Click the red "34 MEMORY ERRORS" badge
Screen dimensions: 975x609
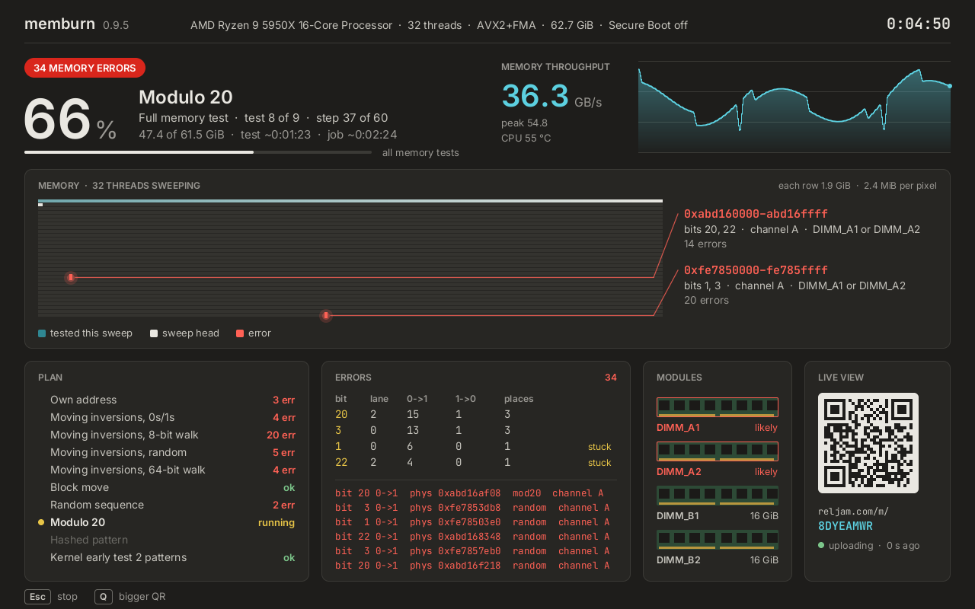pos(85,68)
